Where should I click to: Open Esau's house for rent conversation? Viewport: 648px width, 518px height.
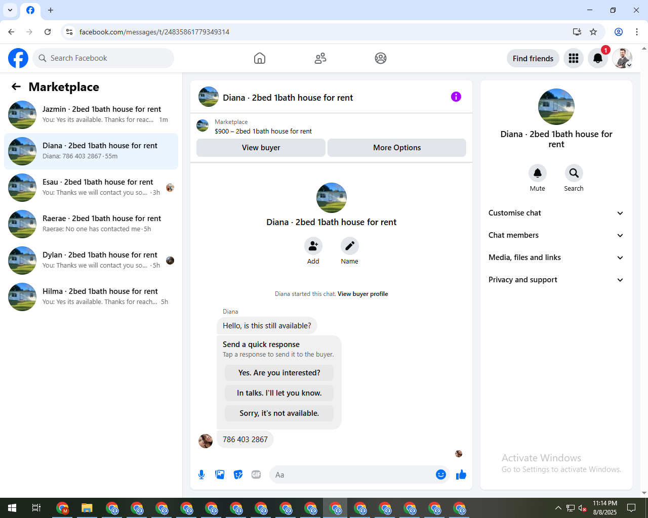(91, 188)
